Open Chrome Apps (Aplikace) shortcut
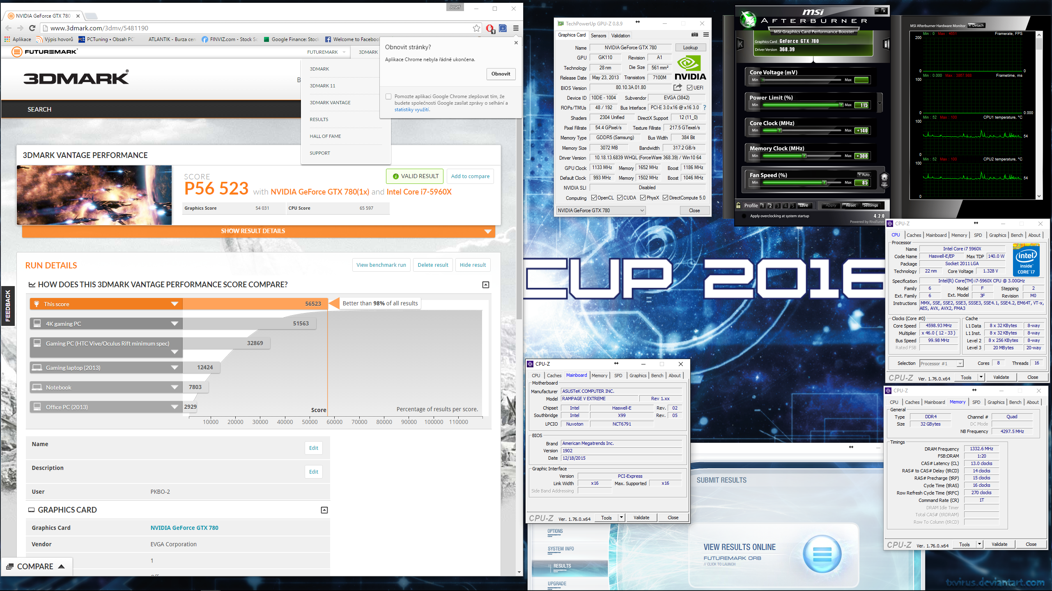 [x=18, y=39]
